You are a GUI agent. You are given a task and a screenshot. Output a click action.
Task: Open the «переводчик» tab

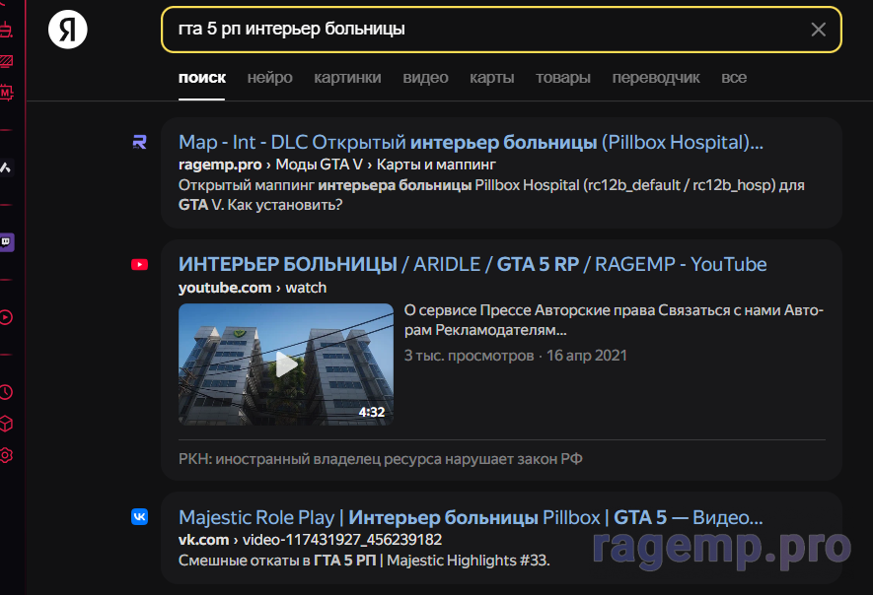(x=656, y=78)
